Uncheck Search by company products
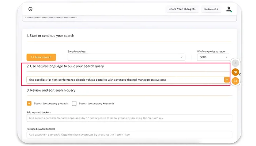Image resolution: width=256 pixels, height=146 pixels. point(29,103)
